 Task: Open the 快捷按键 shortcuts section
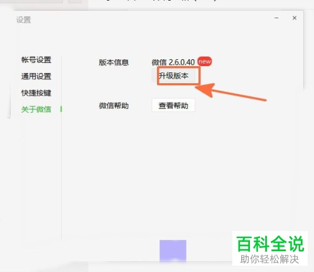click(36, 93)
